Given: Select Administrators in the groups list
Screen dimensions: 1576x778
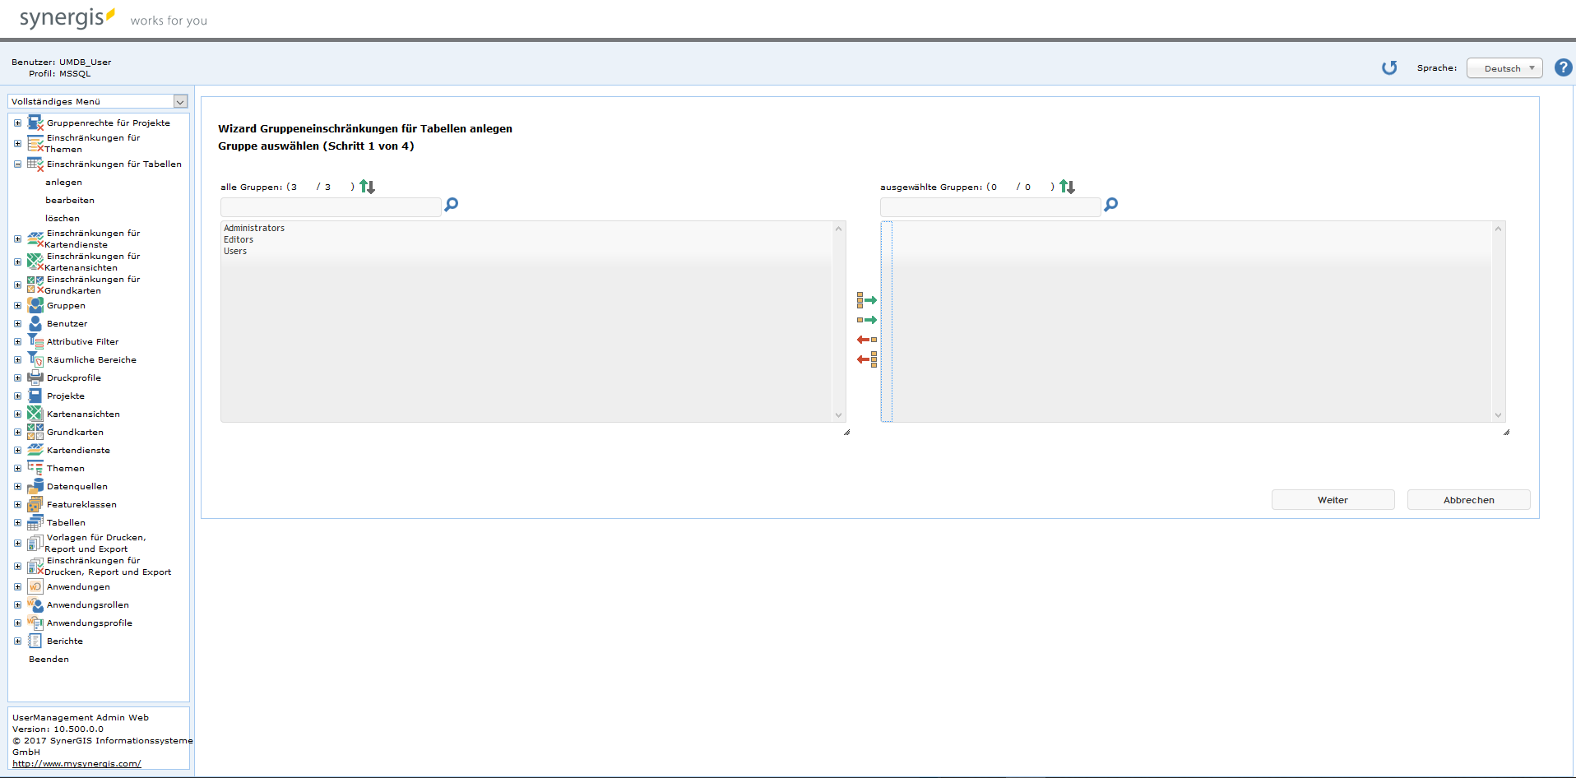Looking at the screenshot, I should 254,228.
